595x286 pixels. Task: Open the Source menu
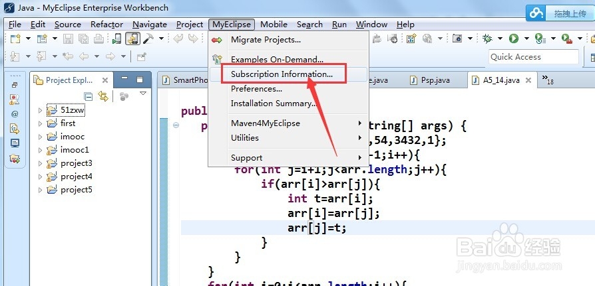click(x=67, y=25)
